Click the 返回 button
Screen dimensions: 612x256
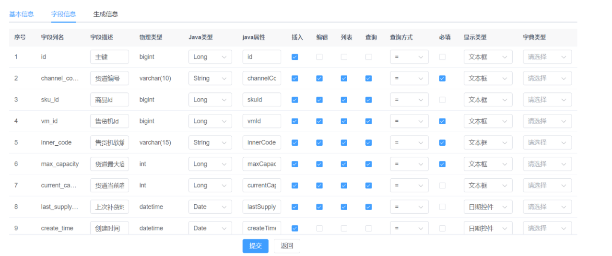287,246
